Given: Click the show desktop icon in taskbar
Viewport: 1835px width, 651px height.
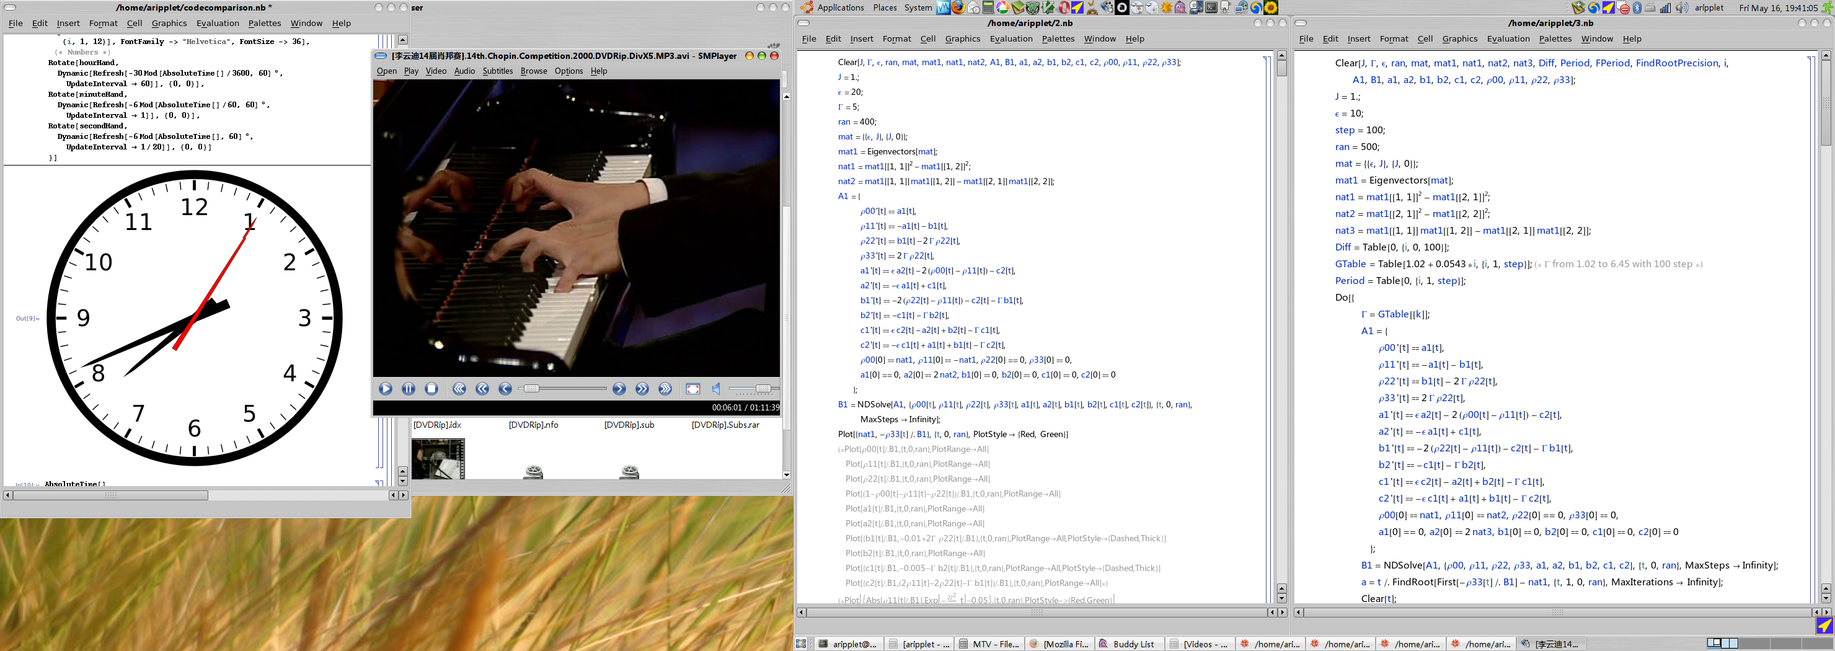Looking at the screenshot, I should pos(802,644).
